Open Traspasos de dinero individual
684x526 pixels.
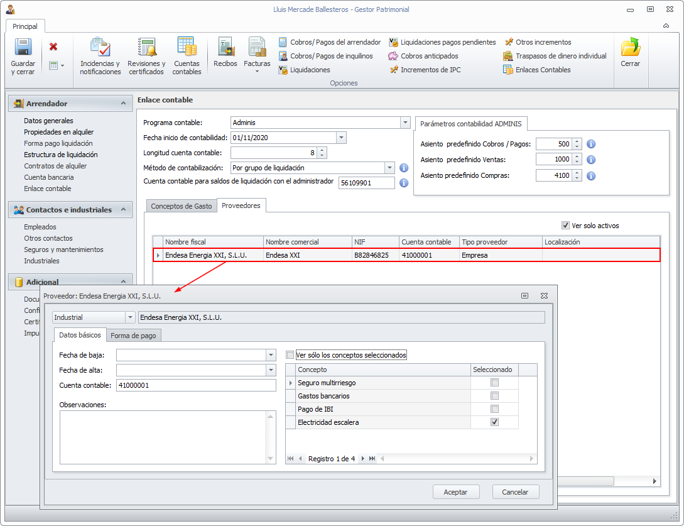(x=555, y=56)
